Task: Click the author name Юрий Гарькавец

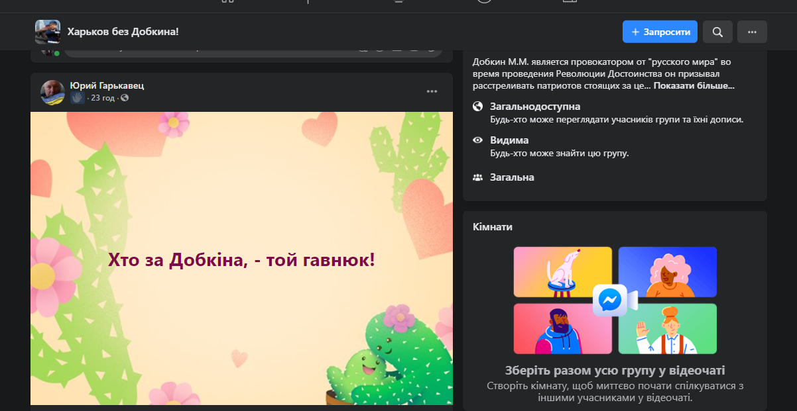Action: click(107, 85)
